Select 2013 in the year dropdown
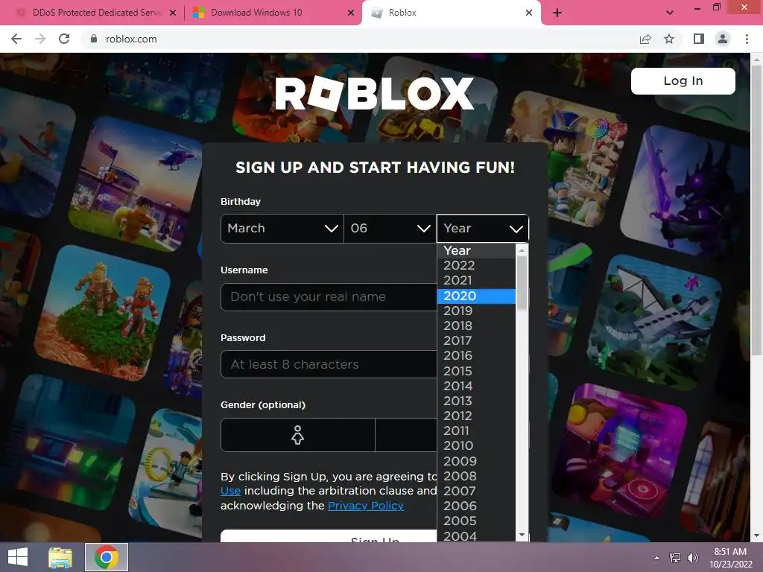The height and width of the screenshot is (572, 763). coord(476,401)
